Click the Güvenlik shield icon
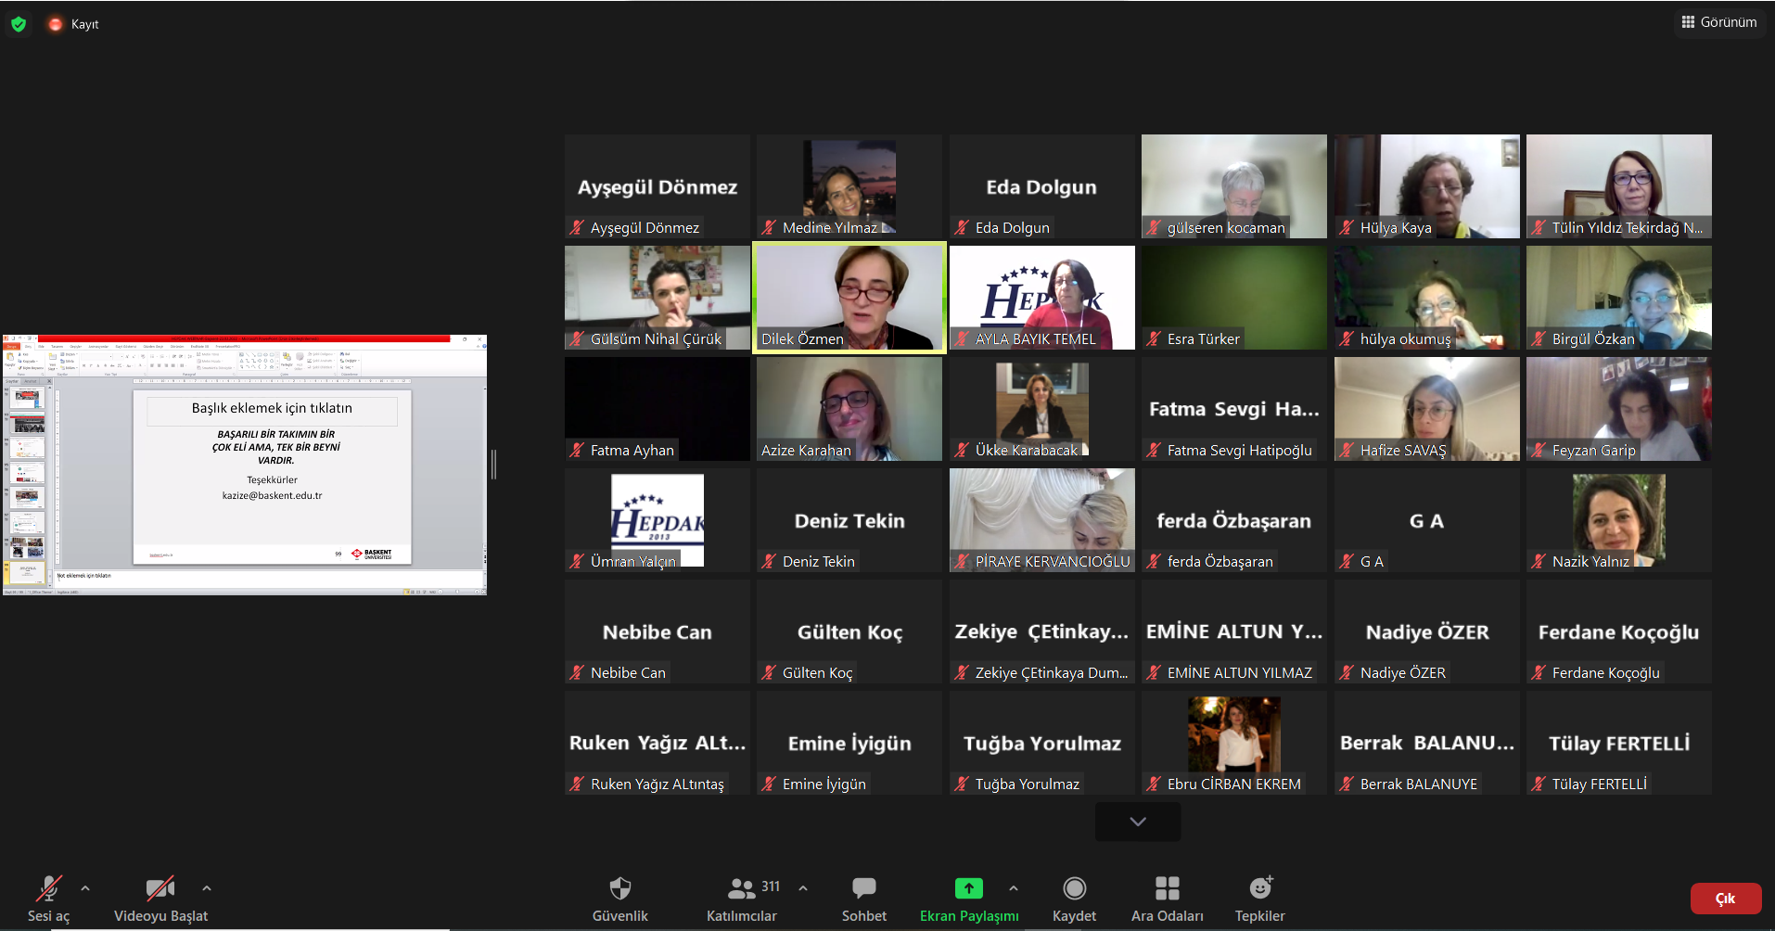The height and width of the screenshot is (931, 1775). [619, 889]
